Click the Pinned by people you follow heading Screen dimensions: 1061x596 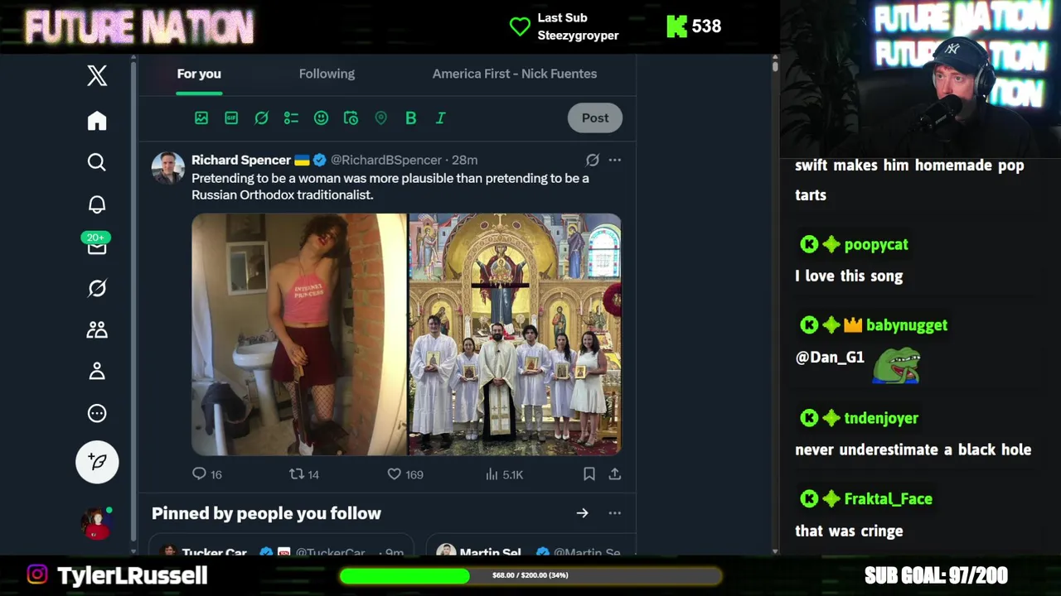(x=266, y=513)
